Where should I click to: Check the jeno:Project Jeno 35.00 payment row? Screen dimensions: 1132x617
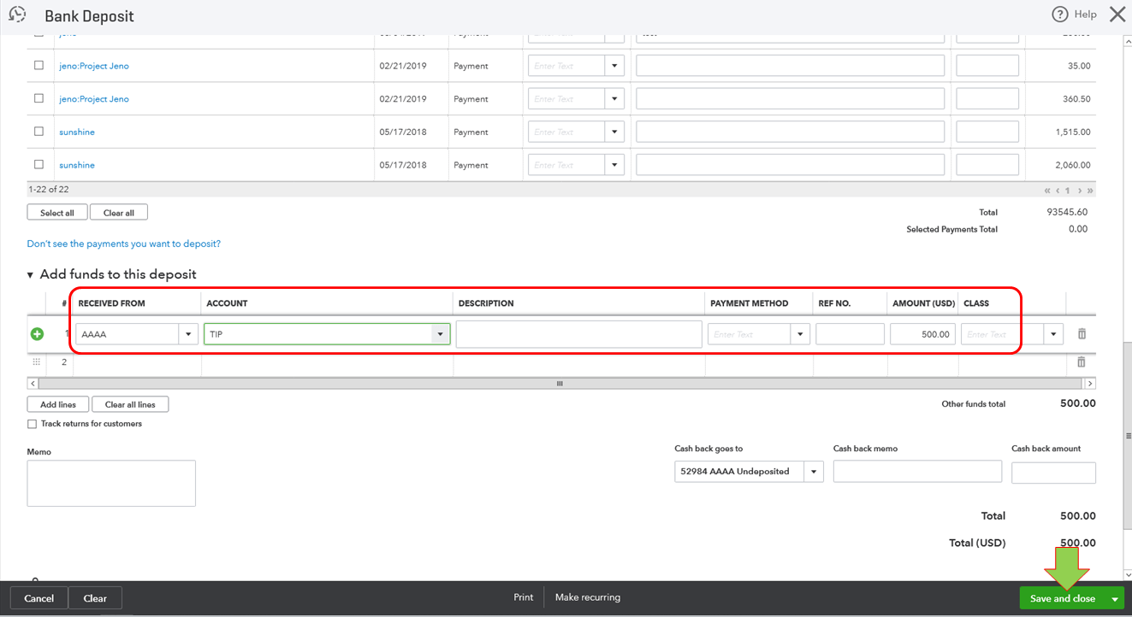(x=39, y=65)
